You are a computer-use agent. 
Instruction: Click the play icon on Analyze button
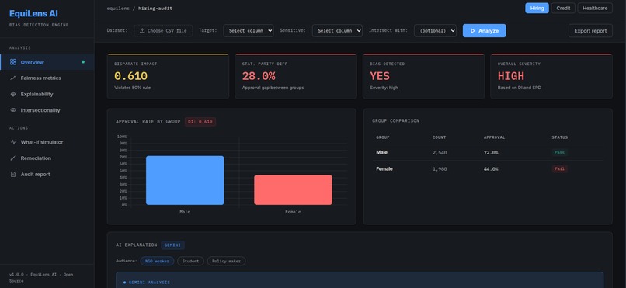click(473, 31)
